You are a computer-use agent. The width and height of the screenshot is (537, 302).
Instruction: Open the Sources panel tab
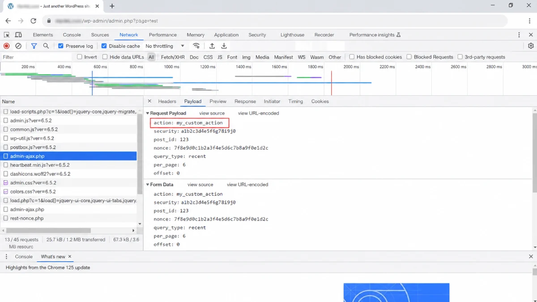100,35
